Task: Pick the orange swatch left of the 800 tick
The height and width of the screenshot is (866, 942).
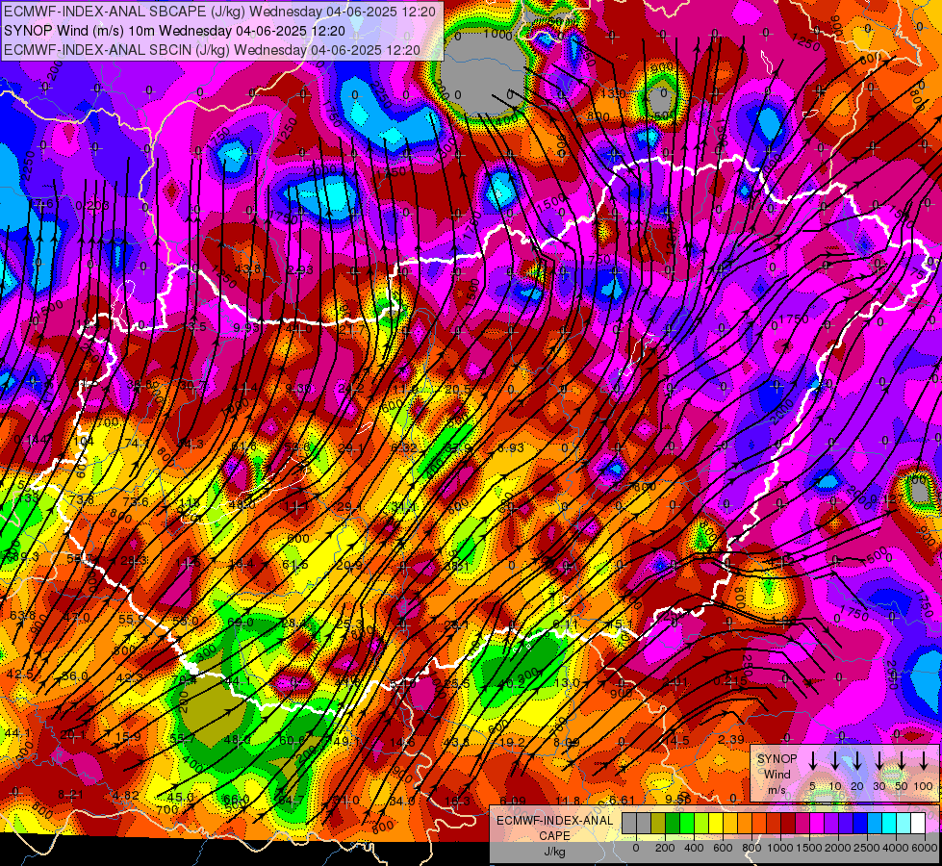Action: (x=745, y=823)
